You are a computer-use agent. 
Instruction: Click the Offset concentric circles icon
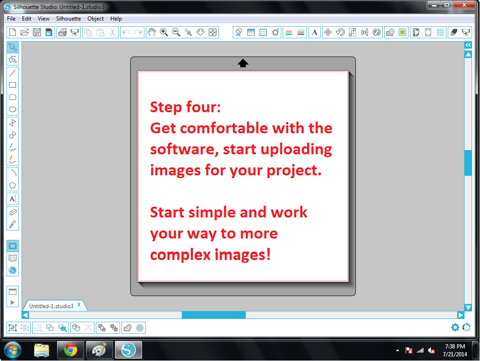coord(140,328)
